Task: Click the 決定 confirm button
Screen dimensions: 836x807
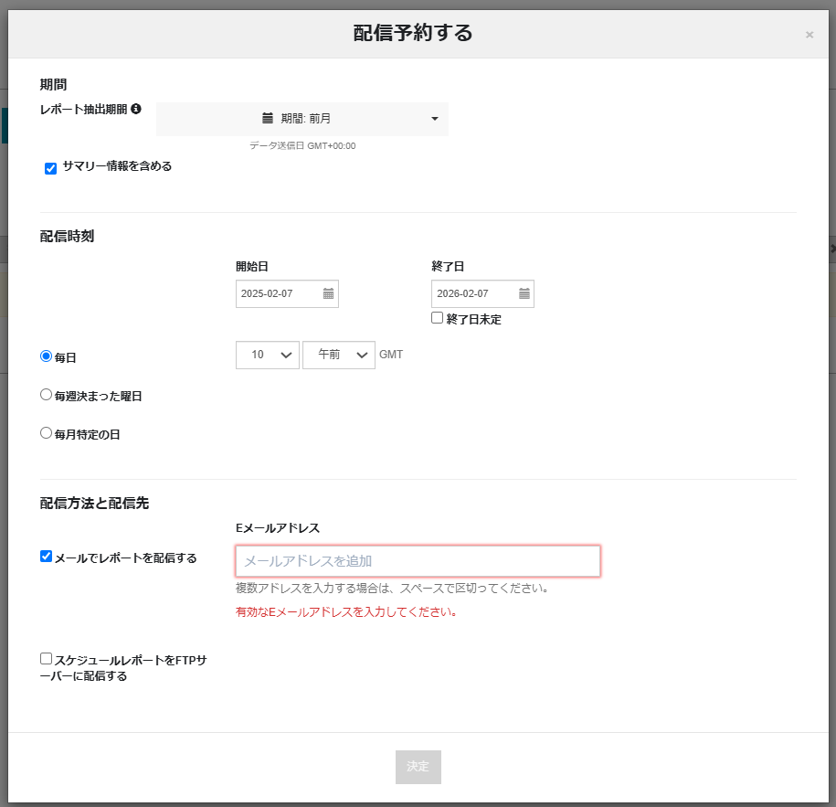Action: pos(418,767)
